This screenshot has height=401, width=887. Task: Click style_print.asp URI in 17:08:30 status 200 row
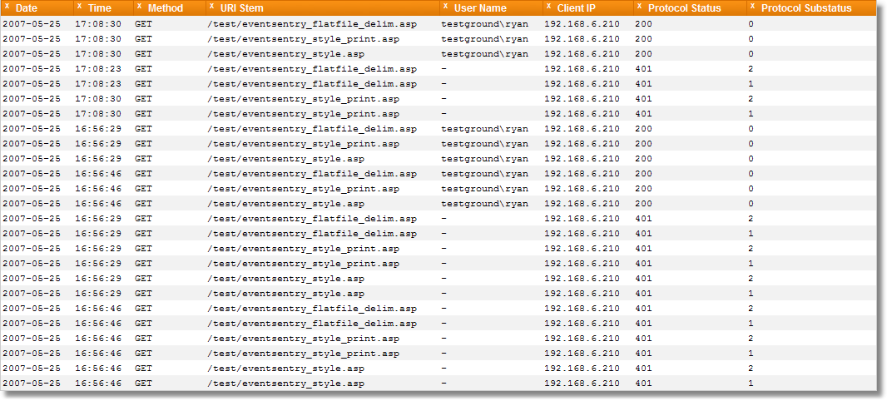pyautogui.click(x=303, y=39)
